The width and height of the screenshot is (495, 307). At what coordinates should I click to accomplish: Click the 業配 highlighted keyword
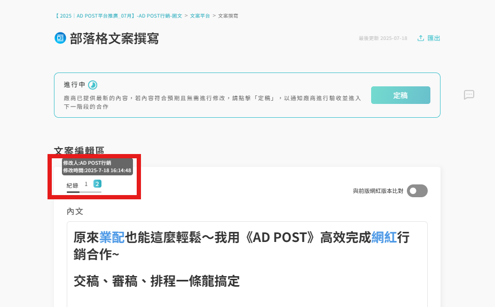tap(112, 237)
